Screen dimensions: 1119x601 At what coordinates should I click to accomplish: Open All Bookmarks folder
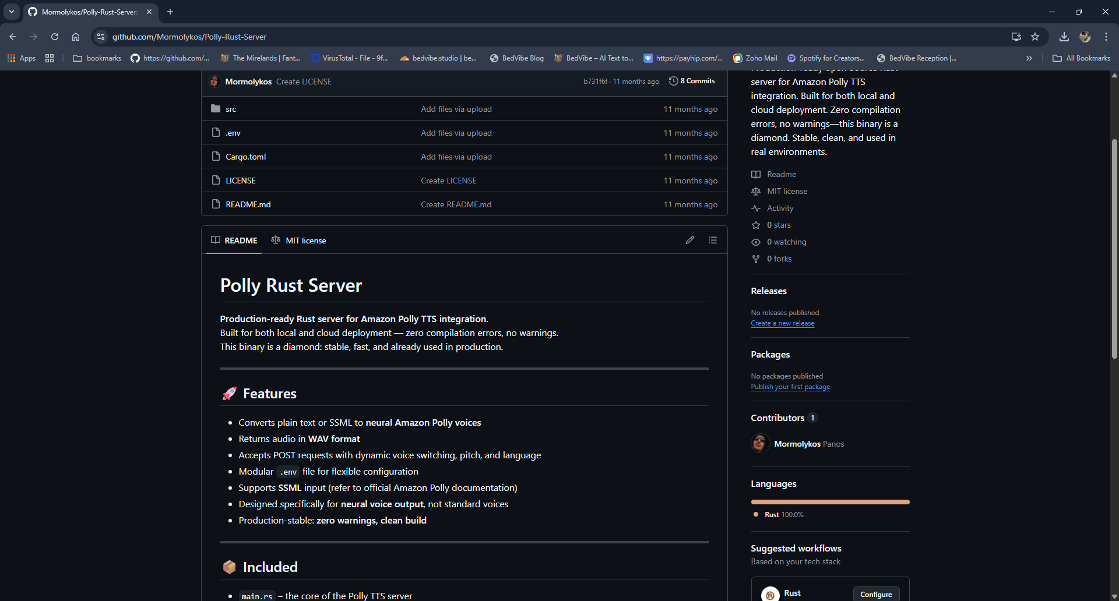[x=1082, y=58]
